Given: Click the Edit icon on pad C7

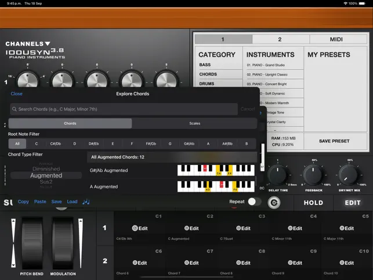Looking at the screenshot, I should [x=187, y=263].
